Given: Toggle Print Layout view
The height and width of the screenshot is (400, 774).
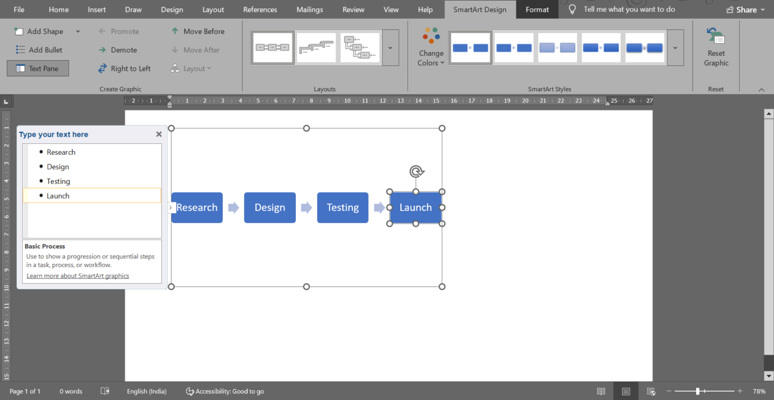Looking at the screenshot, I should point(625,391).
